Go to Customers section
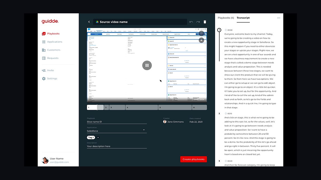The height and width of the screenshot is (180, 321). 51,50
